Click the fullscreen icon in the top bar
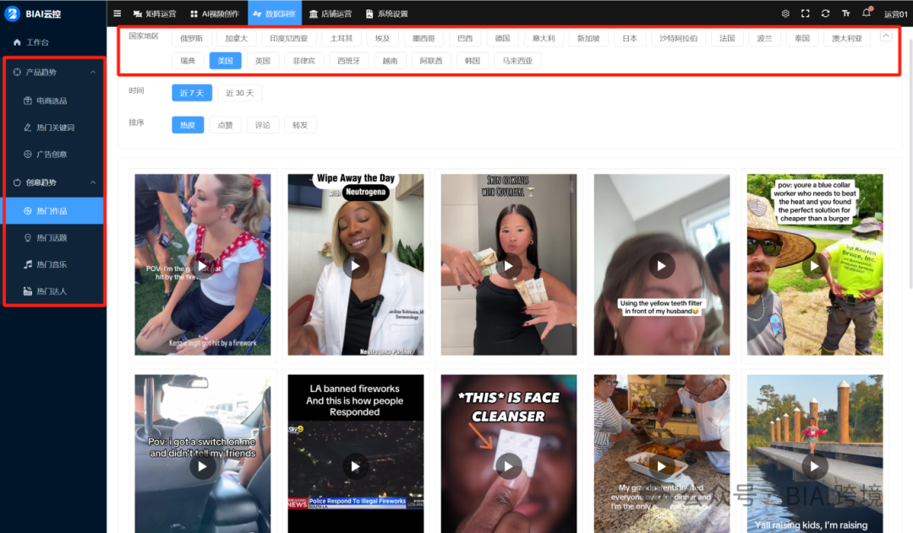This screenshot has height=533, width=913. coord(805,13)
